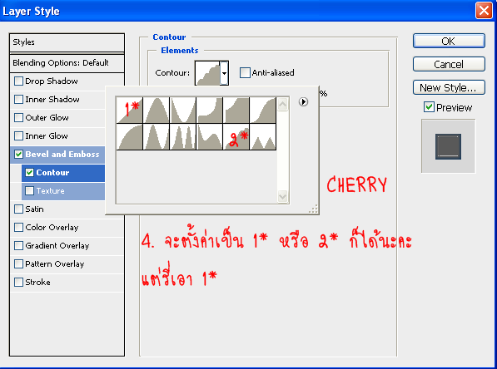Select the Cone-Inverted contour preset
The image size is (497, 369).
(x=183, y=110)
